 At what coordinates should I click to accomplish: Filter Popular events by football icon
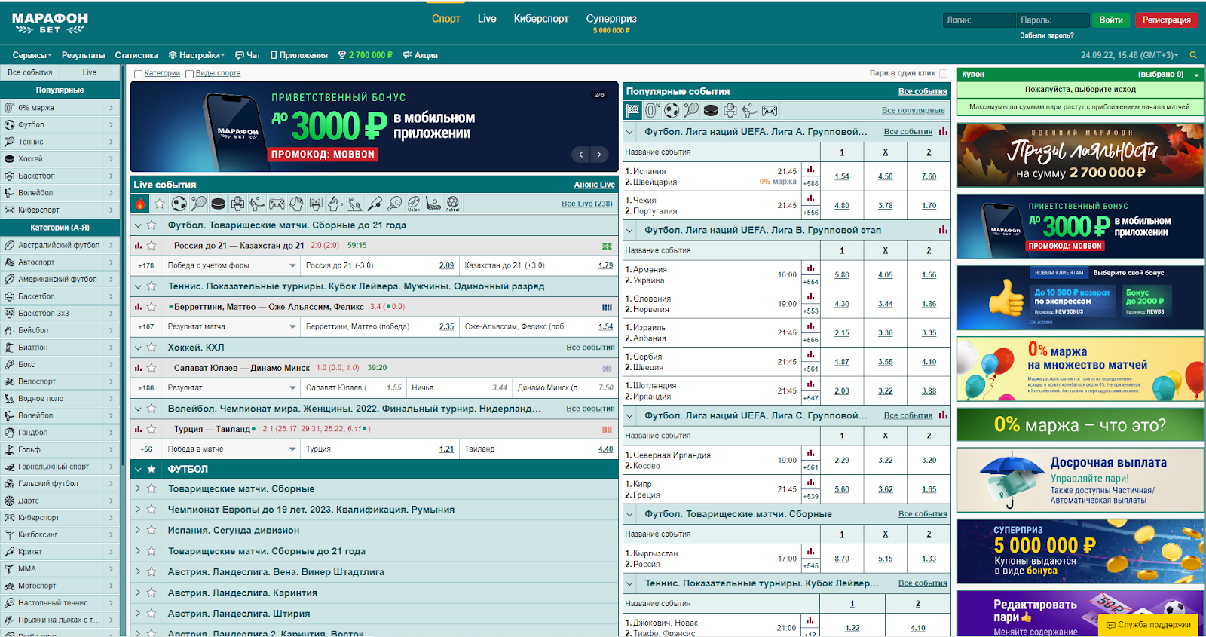point(672,110)
